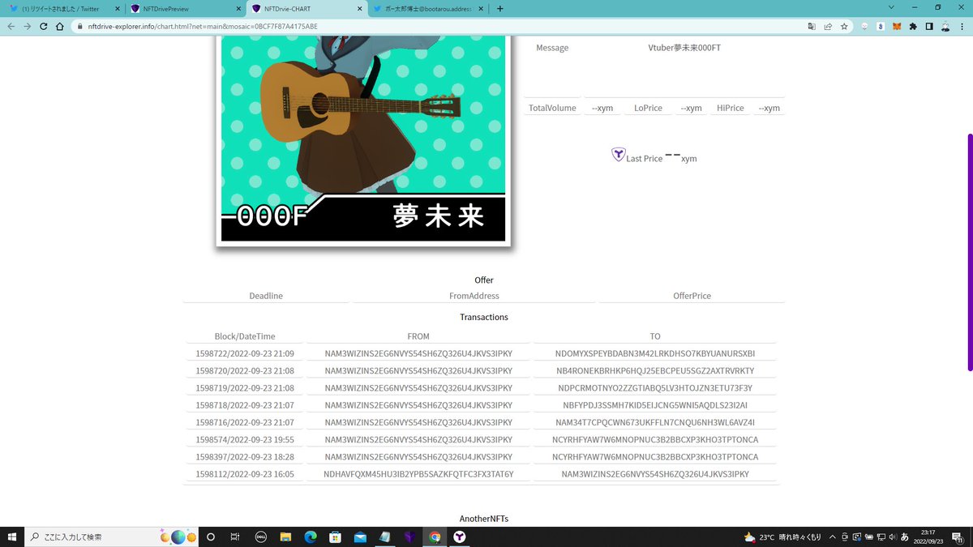Image resolution: width=973 pixels, height=547 pixels.
Task: Select row 1598112/2022-09-23 16:05
Action: tap(482, 474)
